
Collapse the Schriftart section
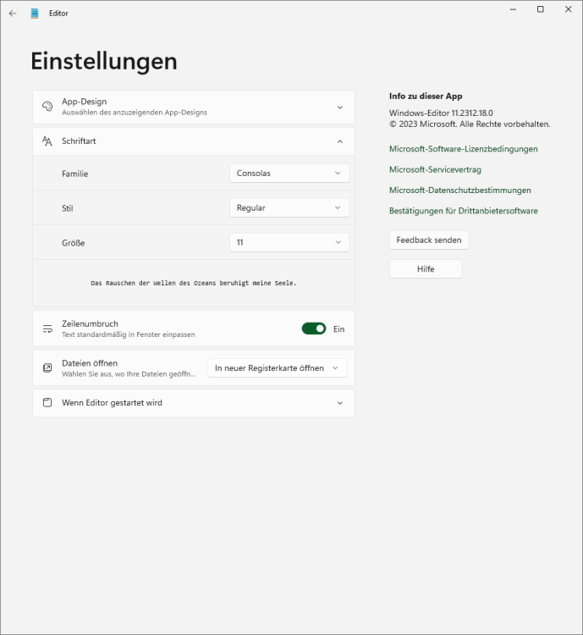pyautogui.click(x=340, y=141)
